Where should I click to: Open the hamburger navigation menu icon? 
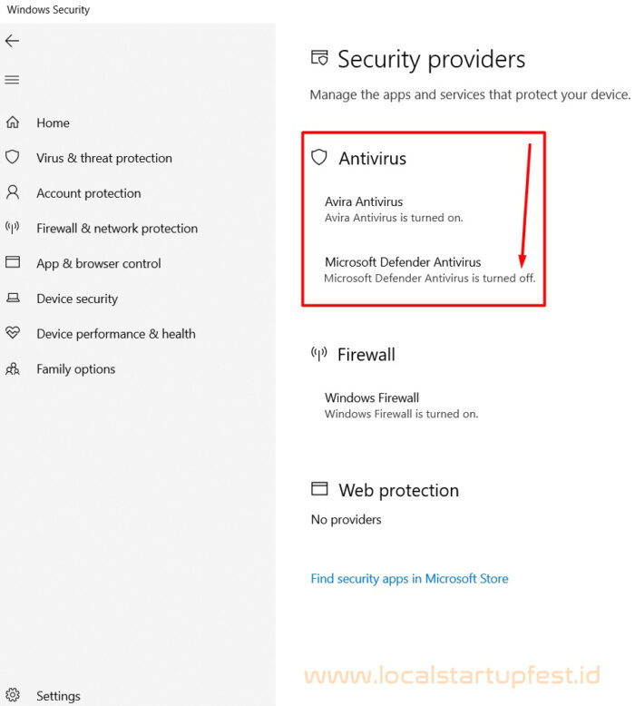pos(12,80)
